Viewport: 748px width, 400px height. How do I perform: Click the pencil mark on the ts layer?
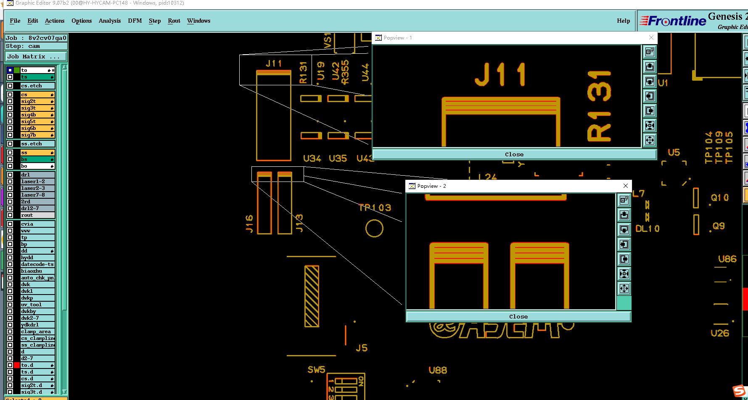52,77
